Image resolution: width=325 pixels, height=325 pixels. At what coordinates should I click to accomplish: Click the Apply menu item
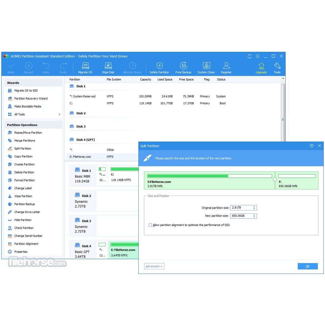[11, 67]
